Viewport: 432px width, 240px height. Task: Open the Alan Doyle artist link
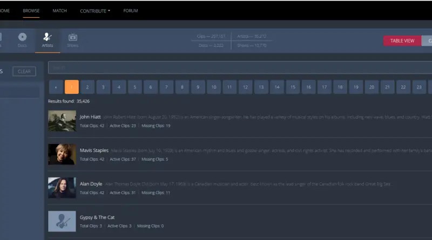(x=91, y=184)
